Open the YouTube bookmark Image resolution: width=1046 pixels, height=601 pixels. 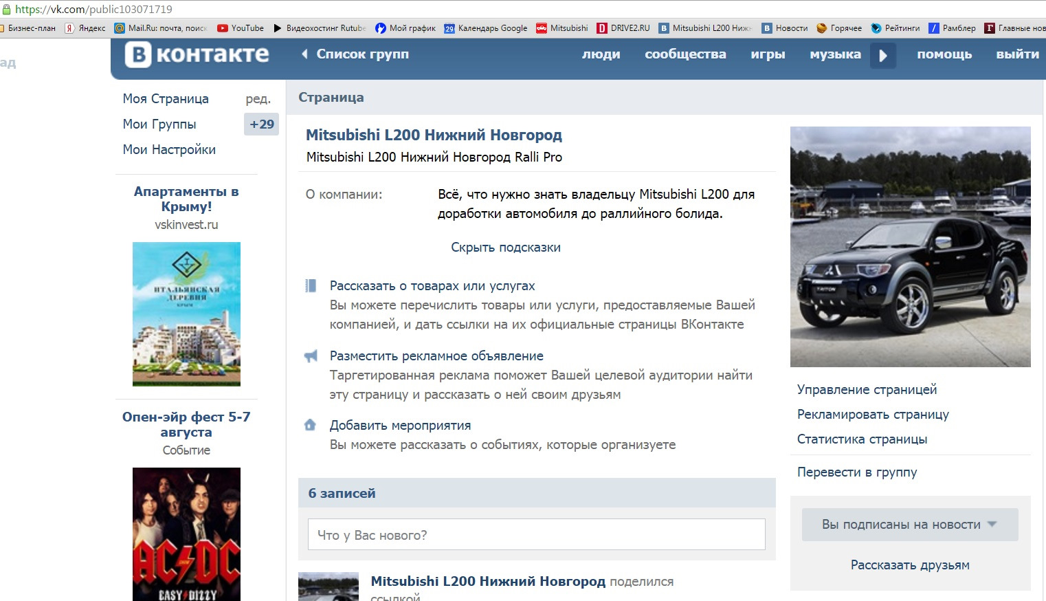[241, 28]
